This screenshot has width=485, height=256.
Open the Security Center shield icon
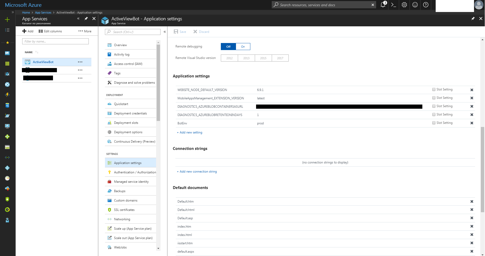coord(7,199)
